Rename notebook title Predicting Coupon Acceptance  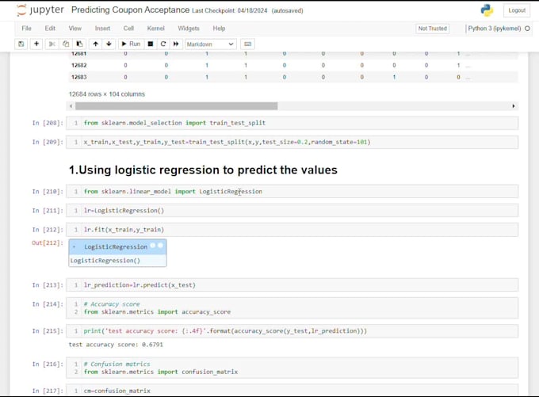(x=130, y=10)
